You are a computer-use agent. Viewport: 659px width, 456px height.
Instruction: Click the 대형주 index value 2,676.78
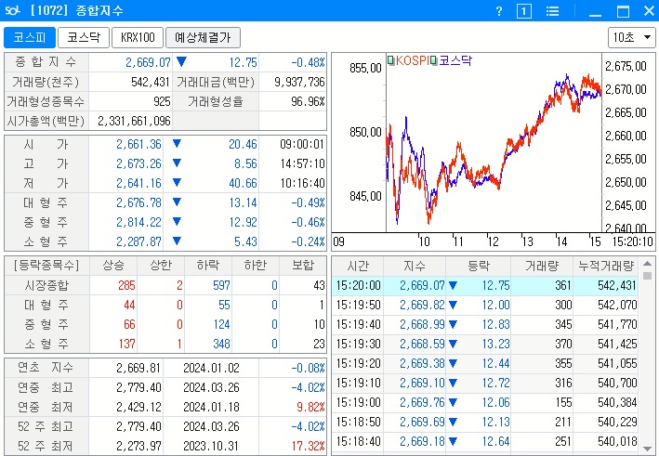pyautogui.click(x=138, y=202)
